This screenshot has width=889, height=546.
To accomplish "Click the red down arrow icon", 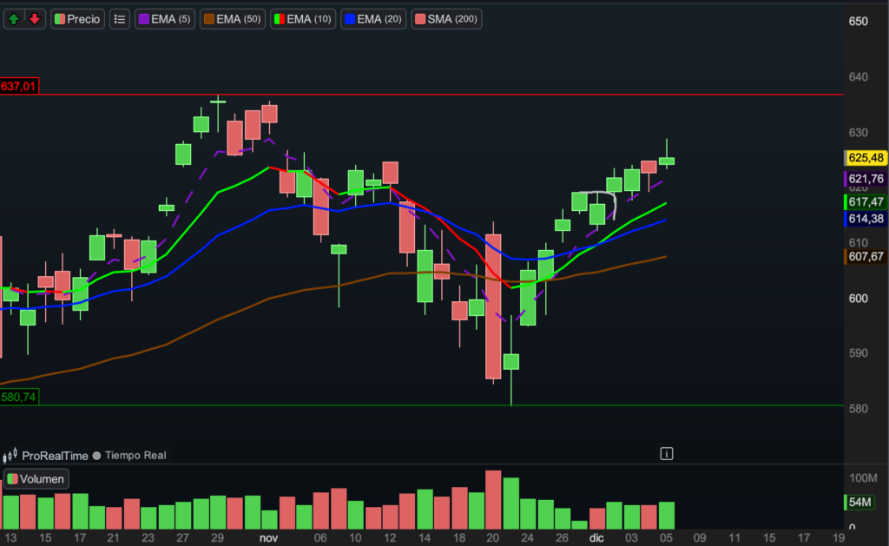I will [35, 18].
